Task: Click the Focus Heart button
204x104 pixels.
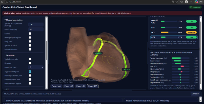Action: pyautogui.click(x=56, y=86)
